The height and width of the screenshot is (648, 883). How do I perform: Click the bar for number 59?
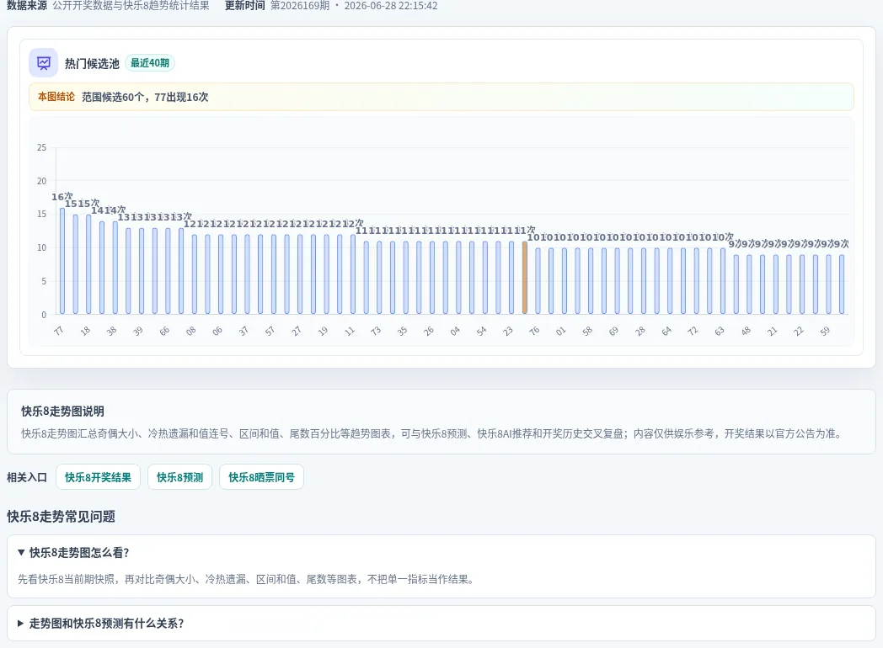coord(828,284)
